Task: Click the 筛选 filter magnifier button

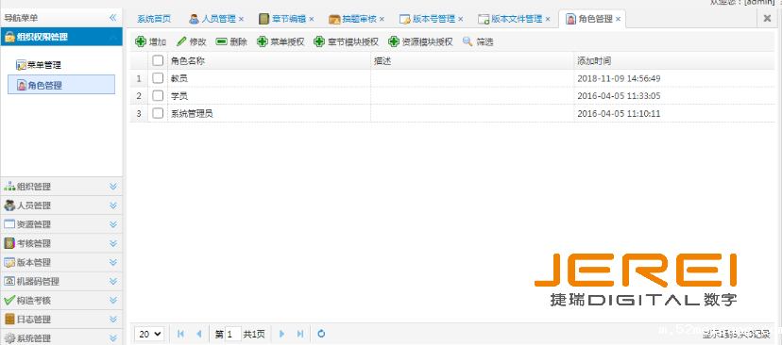Action: click(478, 41)
